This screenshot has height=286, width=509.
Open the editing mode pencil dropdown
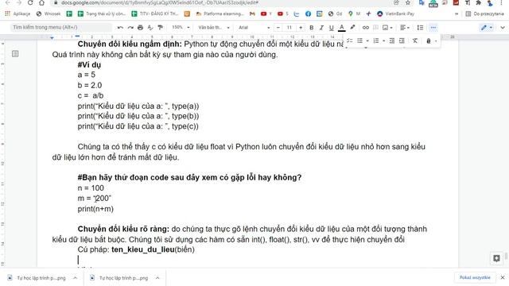pos(486,28)
